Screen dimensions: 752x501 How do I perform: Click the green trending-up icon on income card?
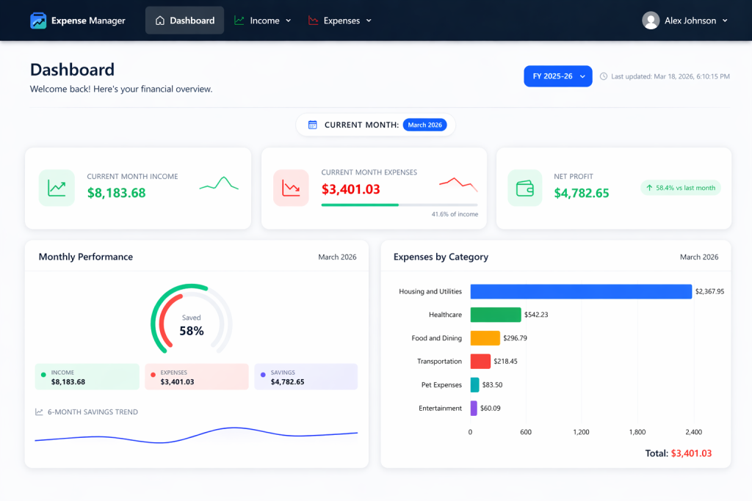point(57,188)
